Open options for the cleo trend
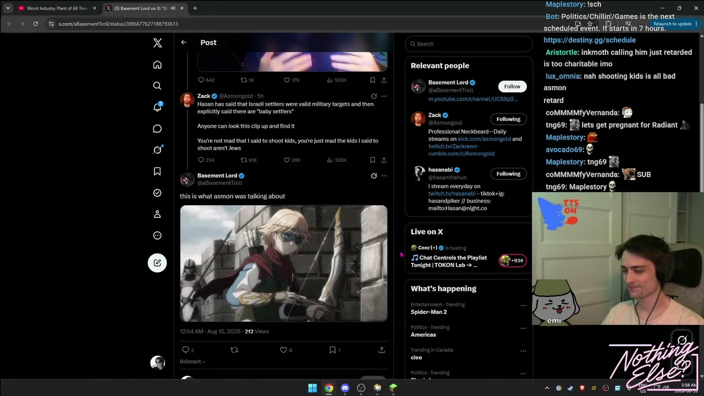This screenshot has width=704, height=396. tap(523, 351)
